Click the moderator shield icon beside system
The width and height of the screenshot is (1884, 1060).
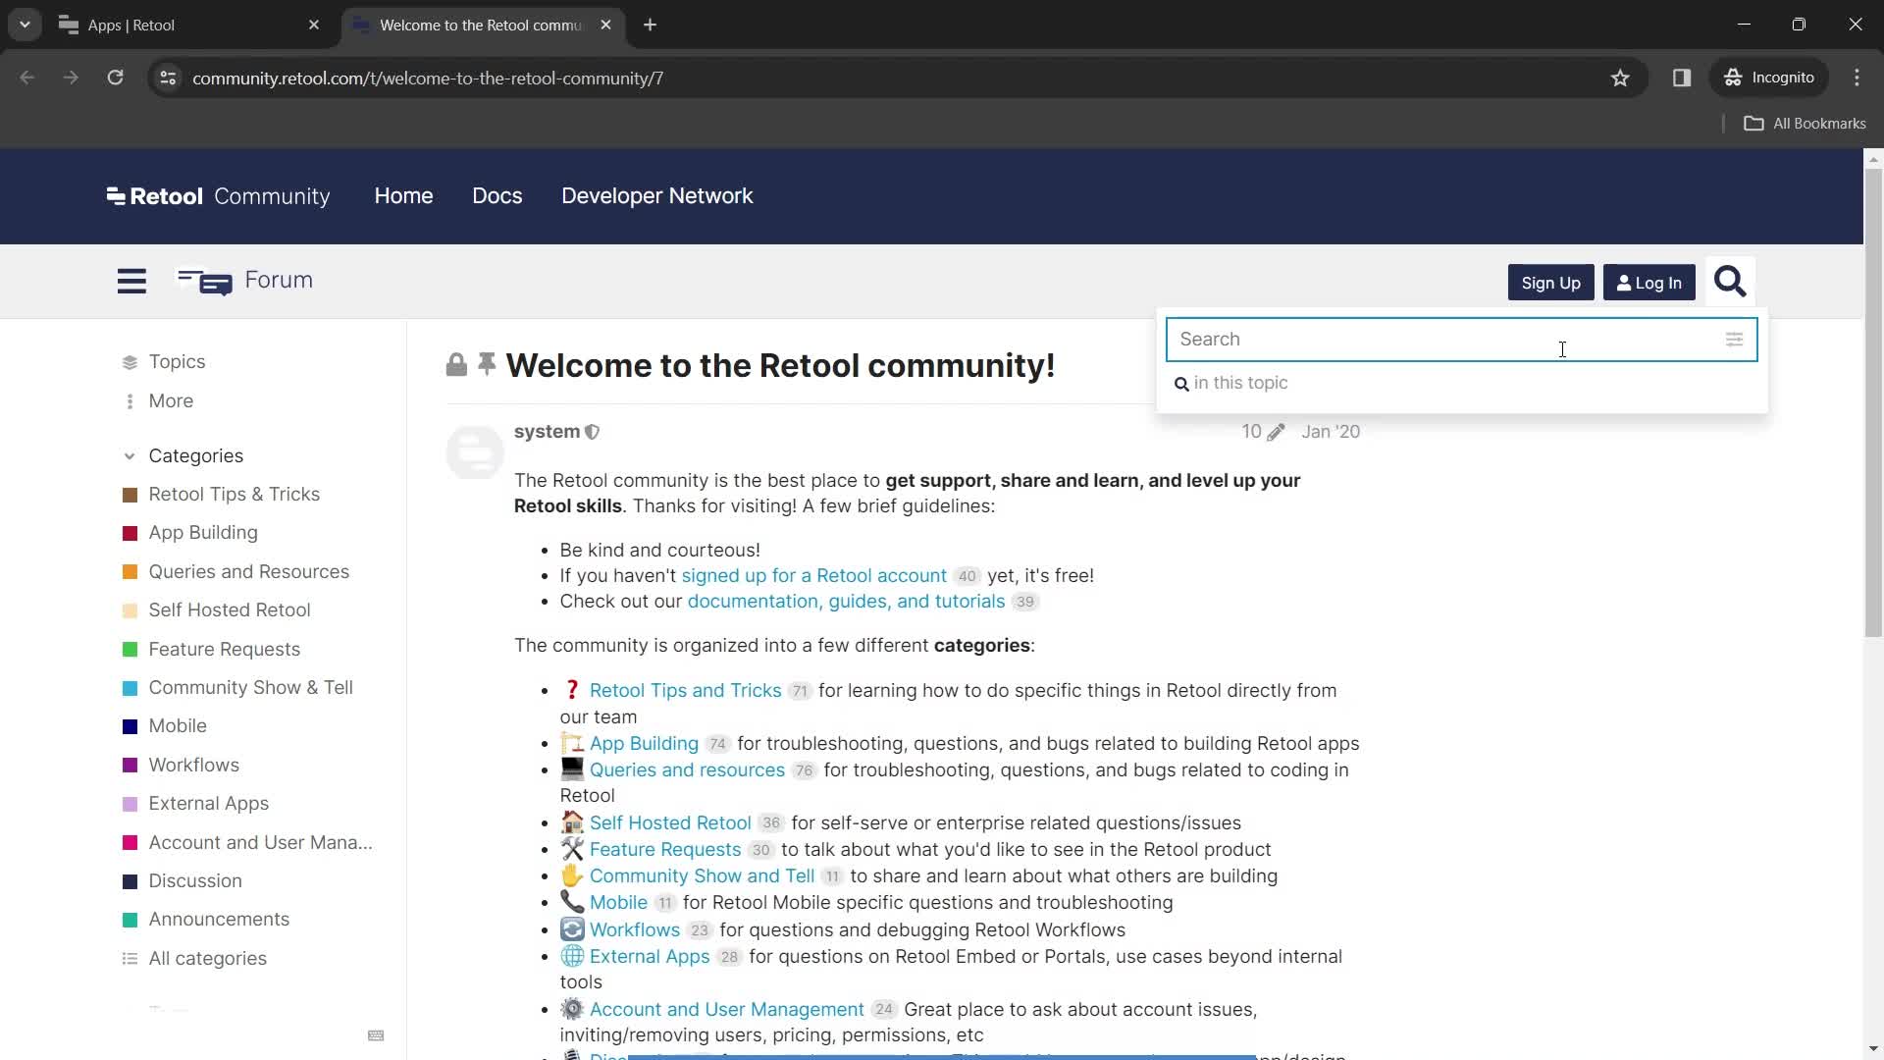[x=592, y=432]
